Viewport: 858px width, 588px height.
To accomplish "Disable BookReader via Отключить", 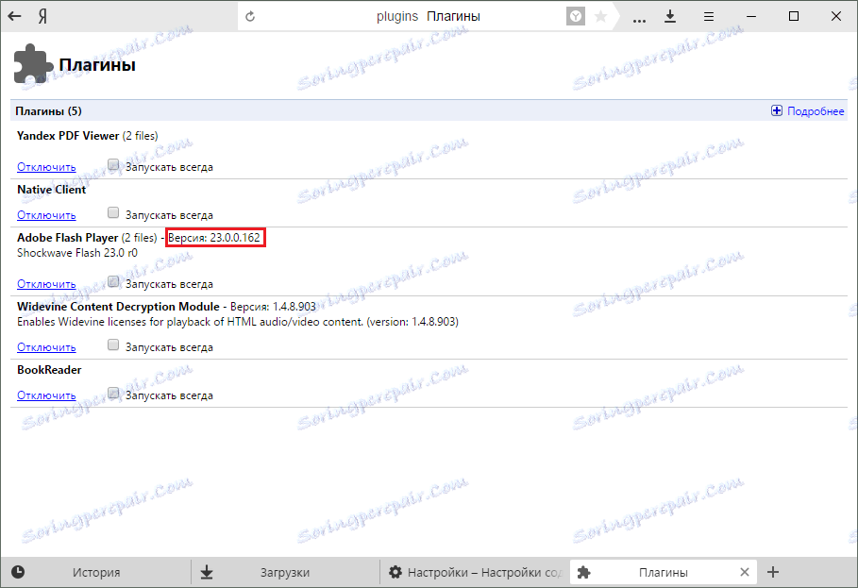I will tap(46, 395).
